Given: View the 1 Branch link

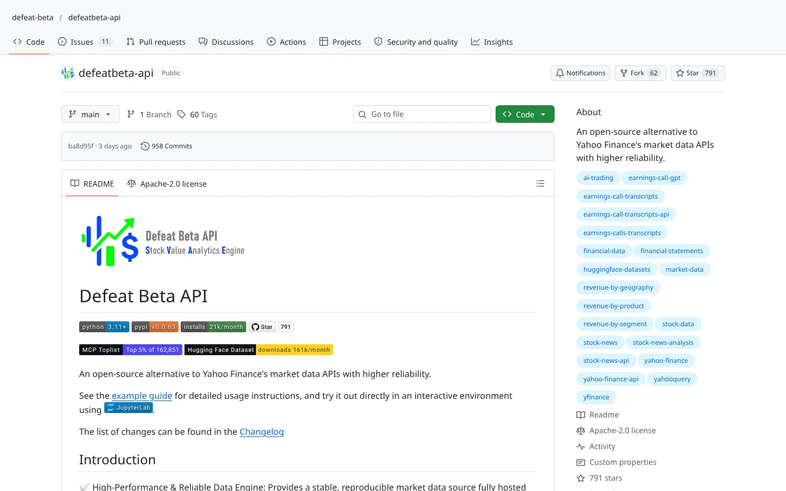Looking at the screenshot, I should [149, 115].
